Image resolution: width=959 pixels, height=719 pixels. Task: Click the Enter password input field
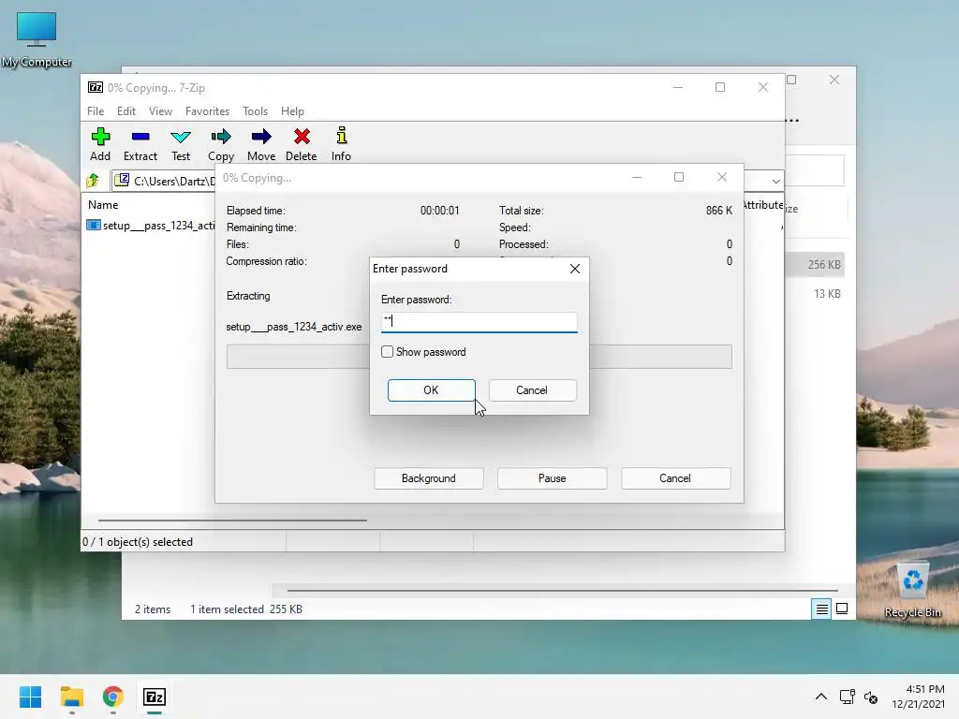click(x=479, y=322)
